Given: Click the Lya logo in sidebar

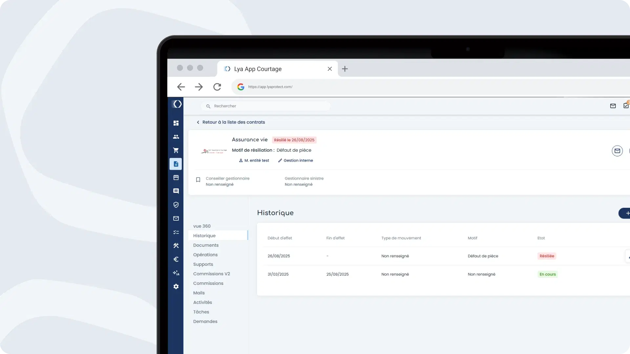Looking at the screenshot, I should tap(177, 104).
